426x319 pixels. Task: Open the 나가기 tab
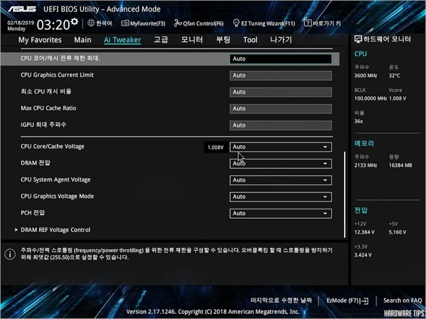point(281,40)
